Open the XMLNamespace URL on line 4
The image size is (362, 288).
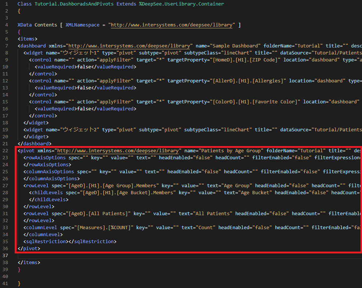click(x=172, y=25)
